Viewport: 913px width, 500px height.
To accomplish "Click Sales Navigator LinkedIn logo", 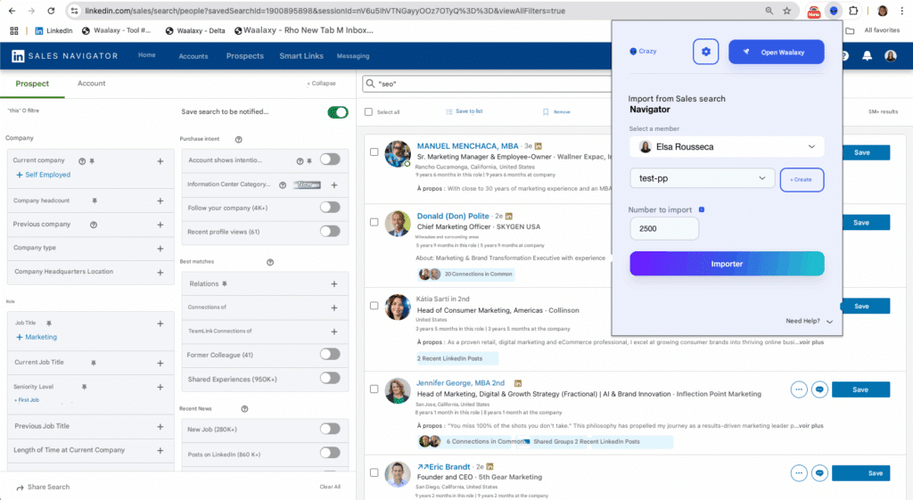I will point(18,56).
